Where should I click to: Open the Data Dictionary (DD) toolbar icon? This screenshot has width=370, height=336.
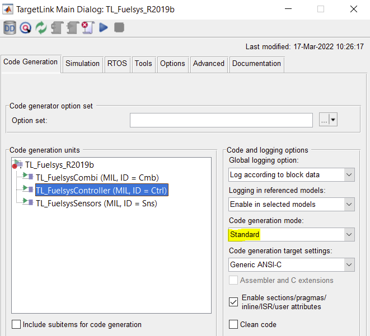(10, 28)
